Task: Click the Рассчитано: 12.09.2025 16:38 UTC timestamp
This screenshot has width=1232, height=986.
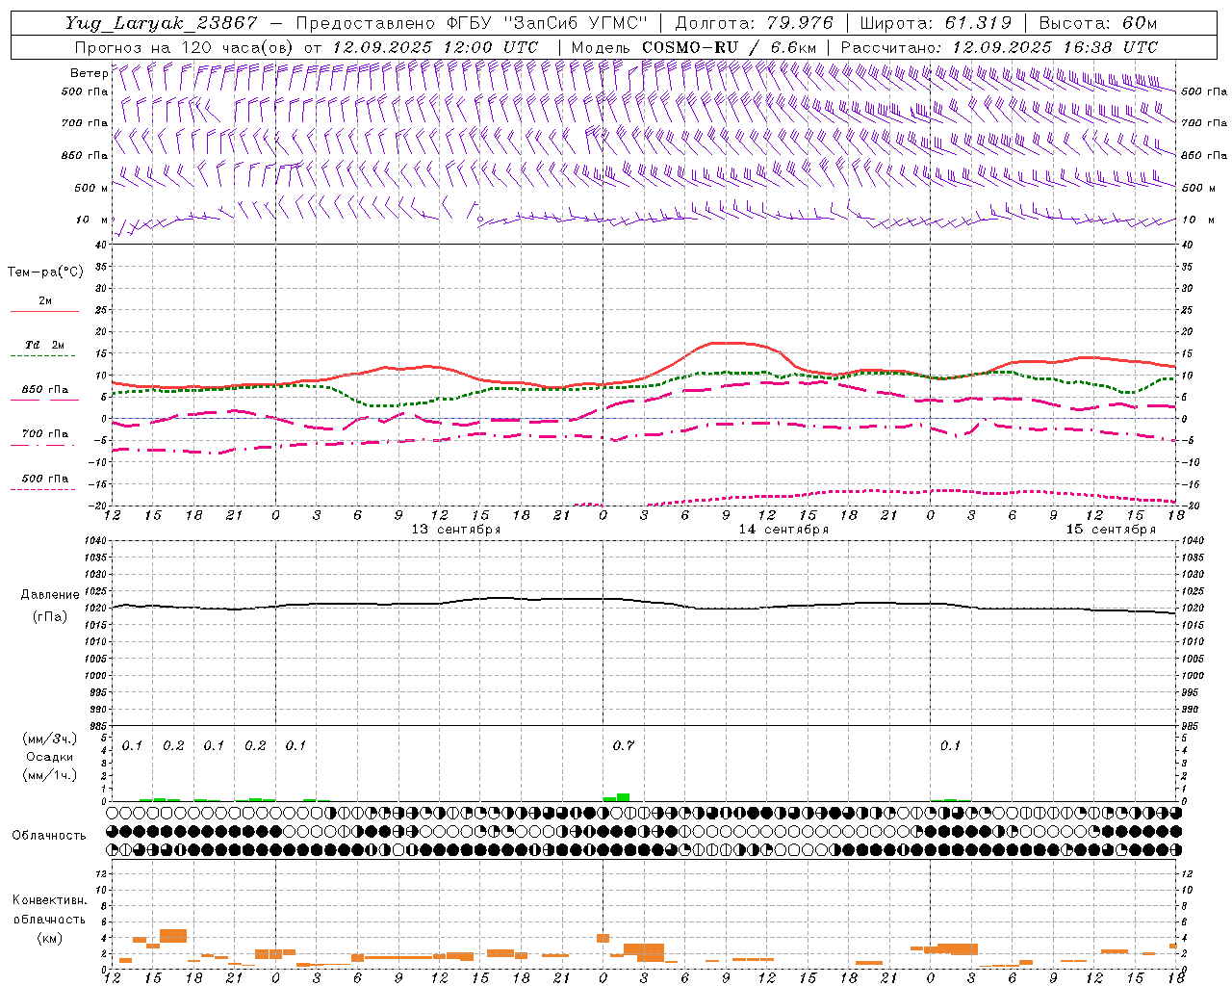Action: (x=999, y=47)
